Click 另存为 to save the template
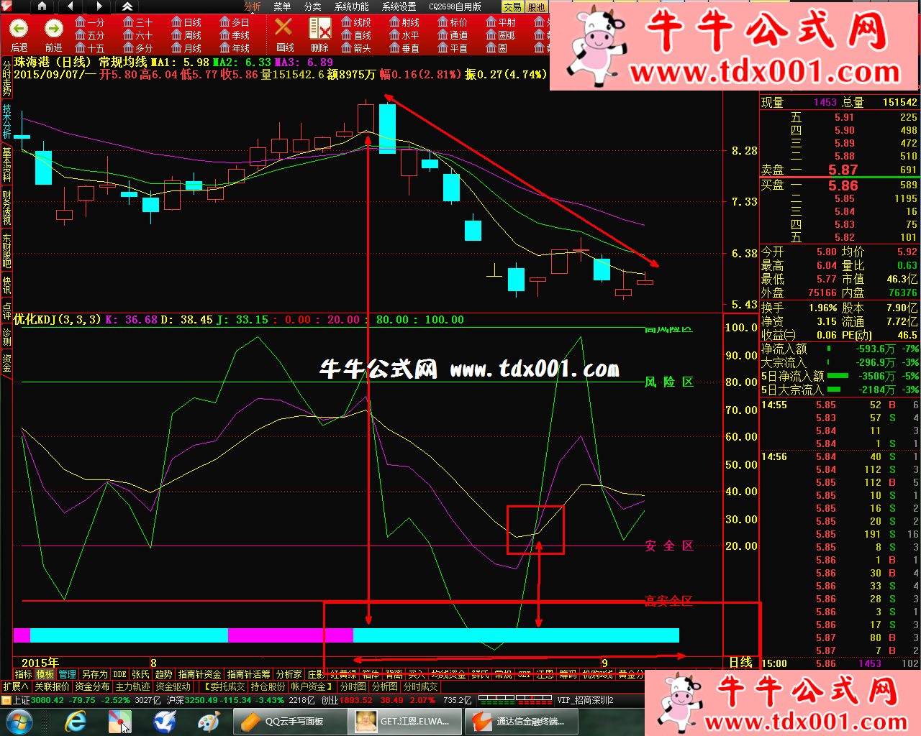 94,674
